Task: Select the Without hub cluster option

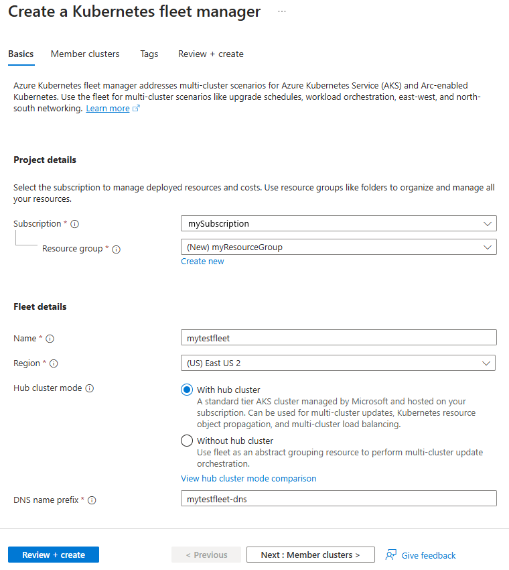Action: pyautogui.click(x=187, y=441)
